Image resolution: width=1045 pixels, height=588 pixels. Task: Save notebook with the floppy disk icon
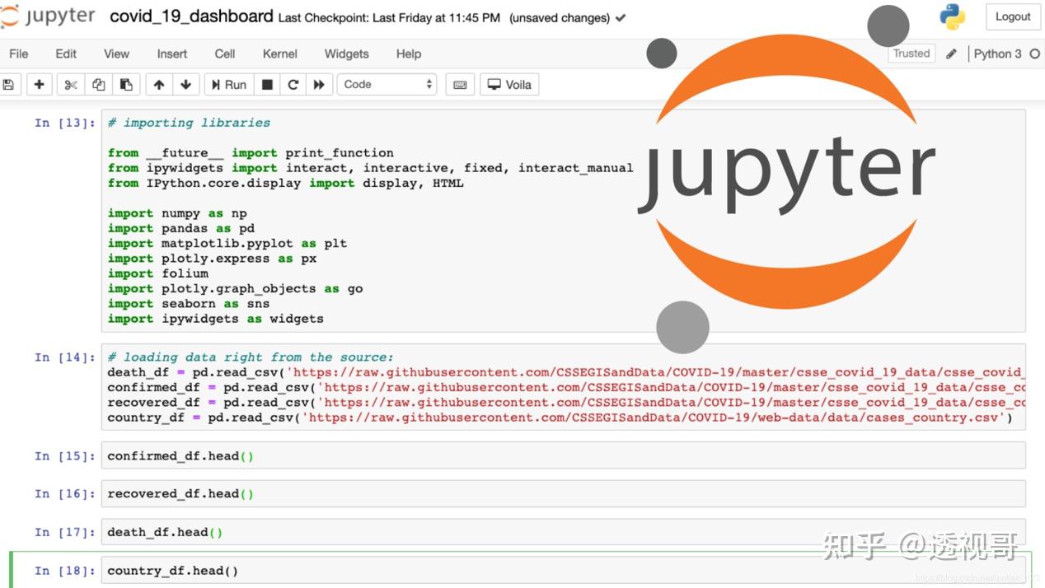point(8,84)
